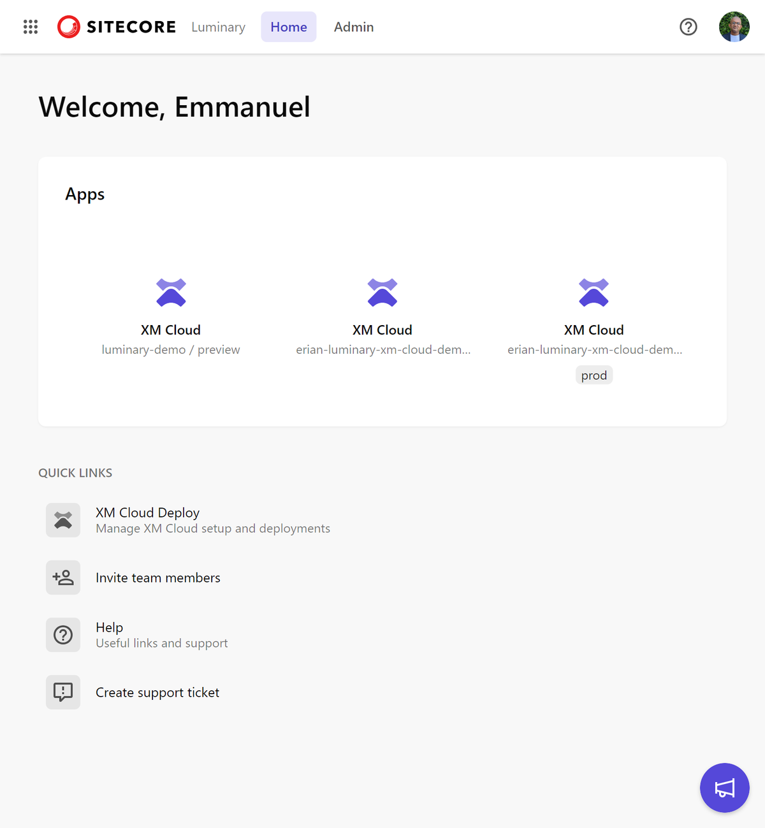Click the prod environment badge
765x828 pixels.
594,375
